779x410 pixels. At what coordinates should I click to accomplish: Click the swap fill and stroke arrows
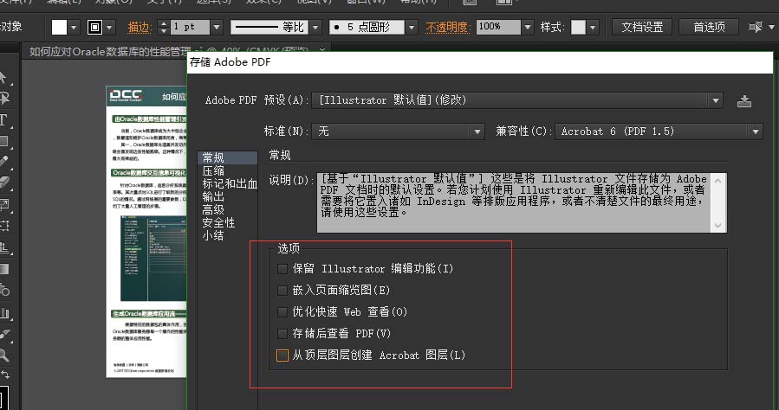pos(4,375)
